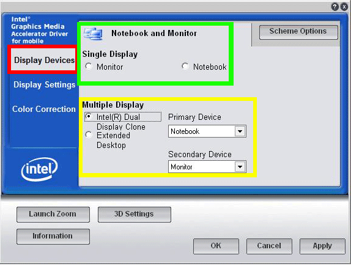The height and width of the screenshot is (266, 351).
Task: Click the close X icon at top right
Action: [344, 7]
